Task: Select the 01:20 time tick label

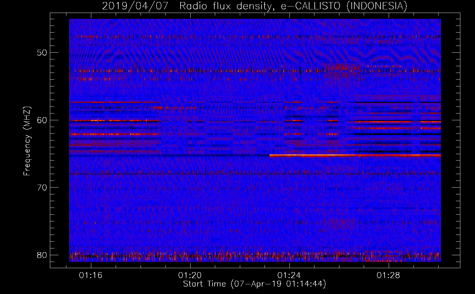Action: [190, 275]
